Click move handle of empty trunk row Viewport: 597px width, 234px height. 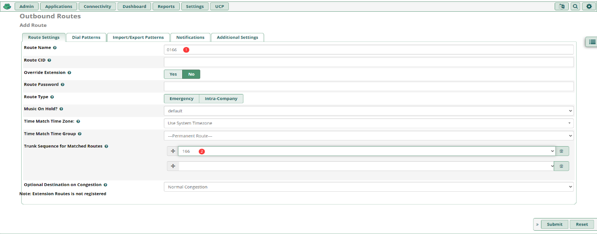point(173,166)
